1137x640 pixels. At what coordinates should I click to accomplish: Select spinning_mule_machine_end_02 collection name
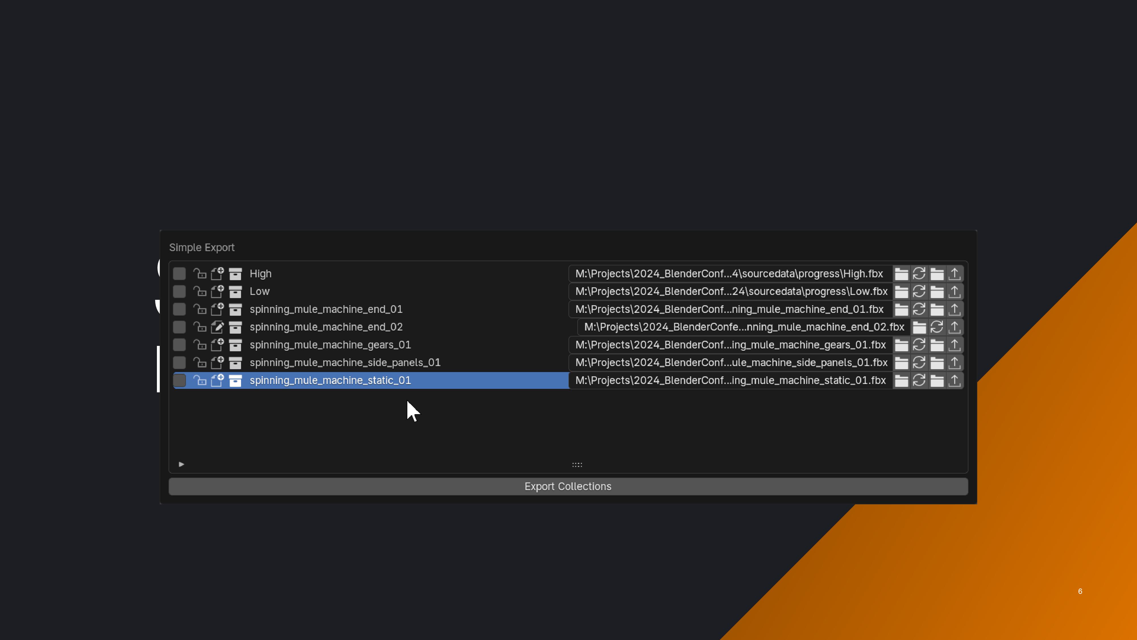[326, 327]
